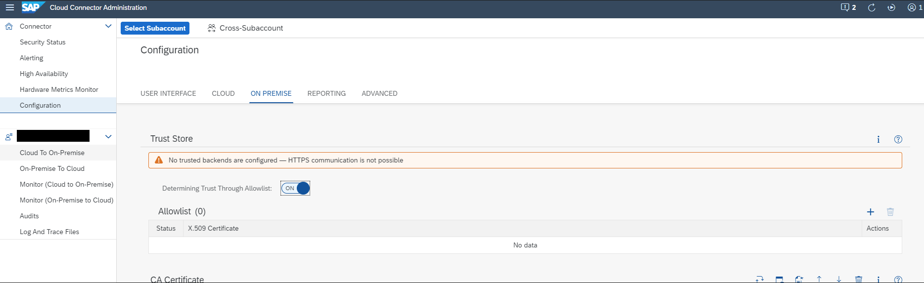Open Audits in sidebar

[x=58, y=216]
